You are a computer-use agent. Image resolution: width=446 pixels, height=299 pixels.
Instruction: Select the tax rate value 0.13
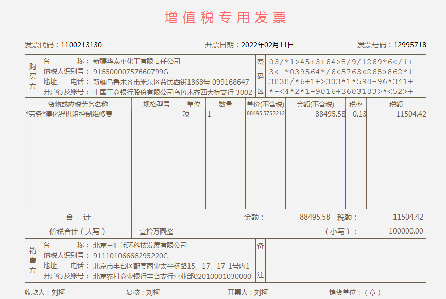pos(359,114)
